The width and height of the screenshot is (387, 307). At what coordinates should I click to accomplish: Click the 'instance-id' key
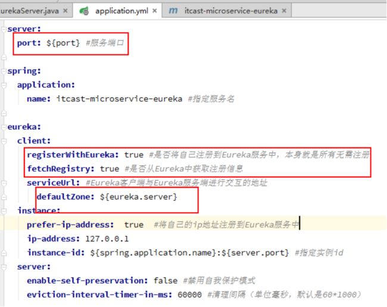coord(54,253)
